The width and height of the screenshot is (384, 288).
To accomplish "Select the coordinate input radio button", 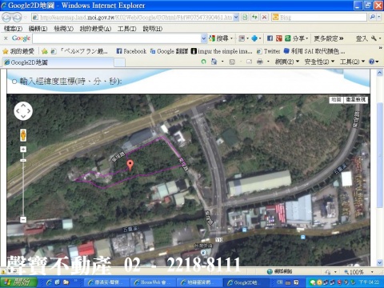I will click(14, 82).
